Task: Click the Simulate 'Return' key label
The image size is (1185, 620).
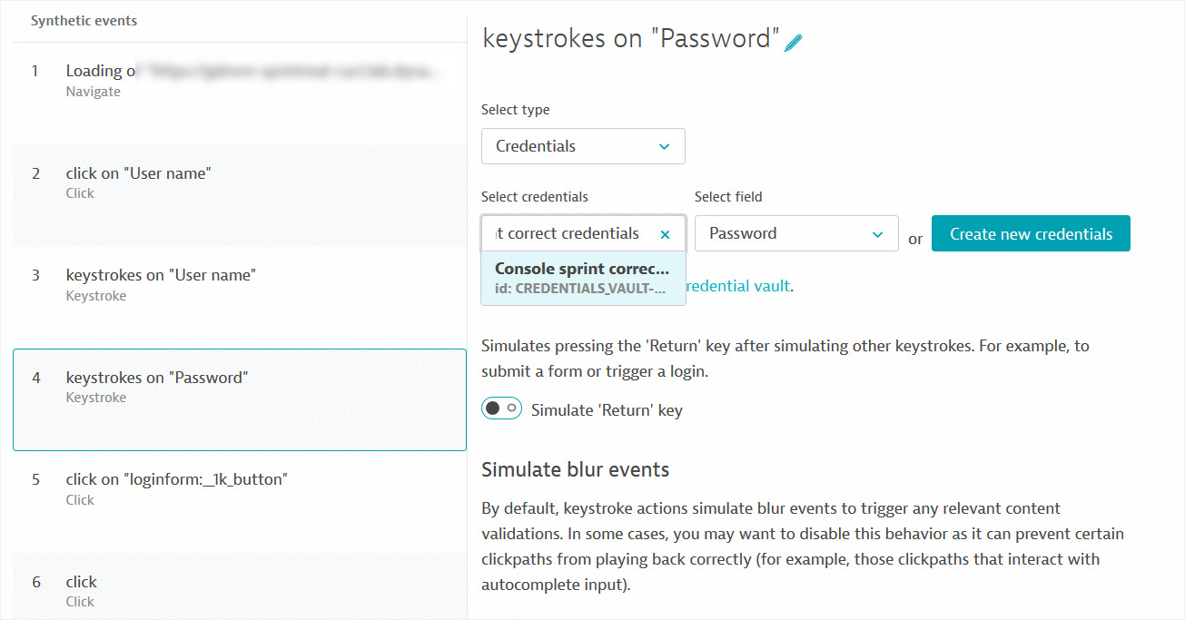Action: [x=607, y=410]
